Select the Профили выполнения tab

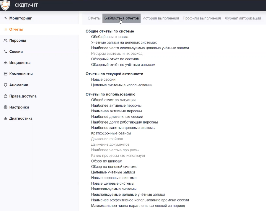202,18
